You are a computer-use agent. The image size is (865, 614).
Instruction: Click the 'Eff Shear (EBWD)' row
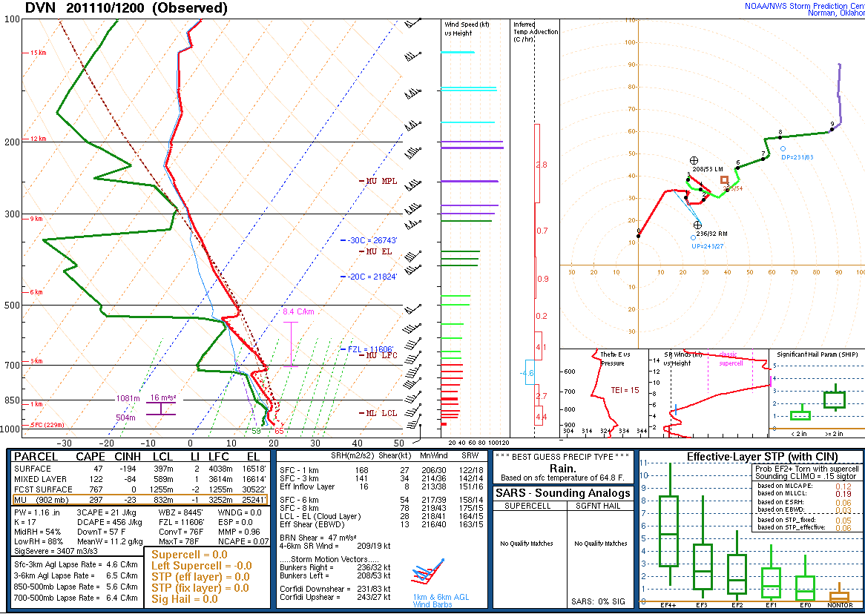coord(381,524)
